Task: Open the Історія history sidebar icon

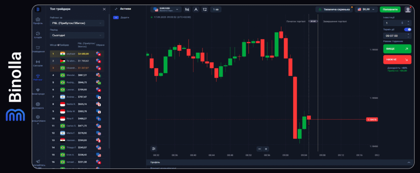Action: click(38, 35)
